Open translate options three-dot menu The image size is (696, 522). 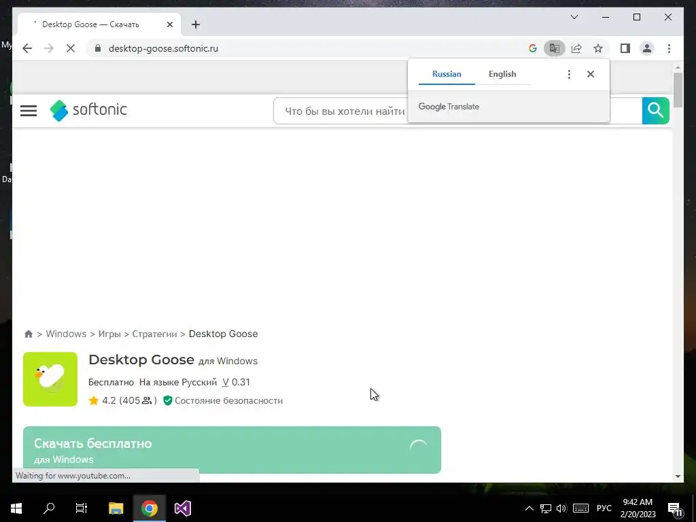click(569, 74)
